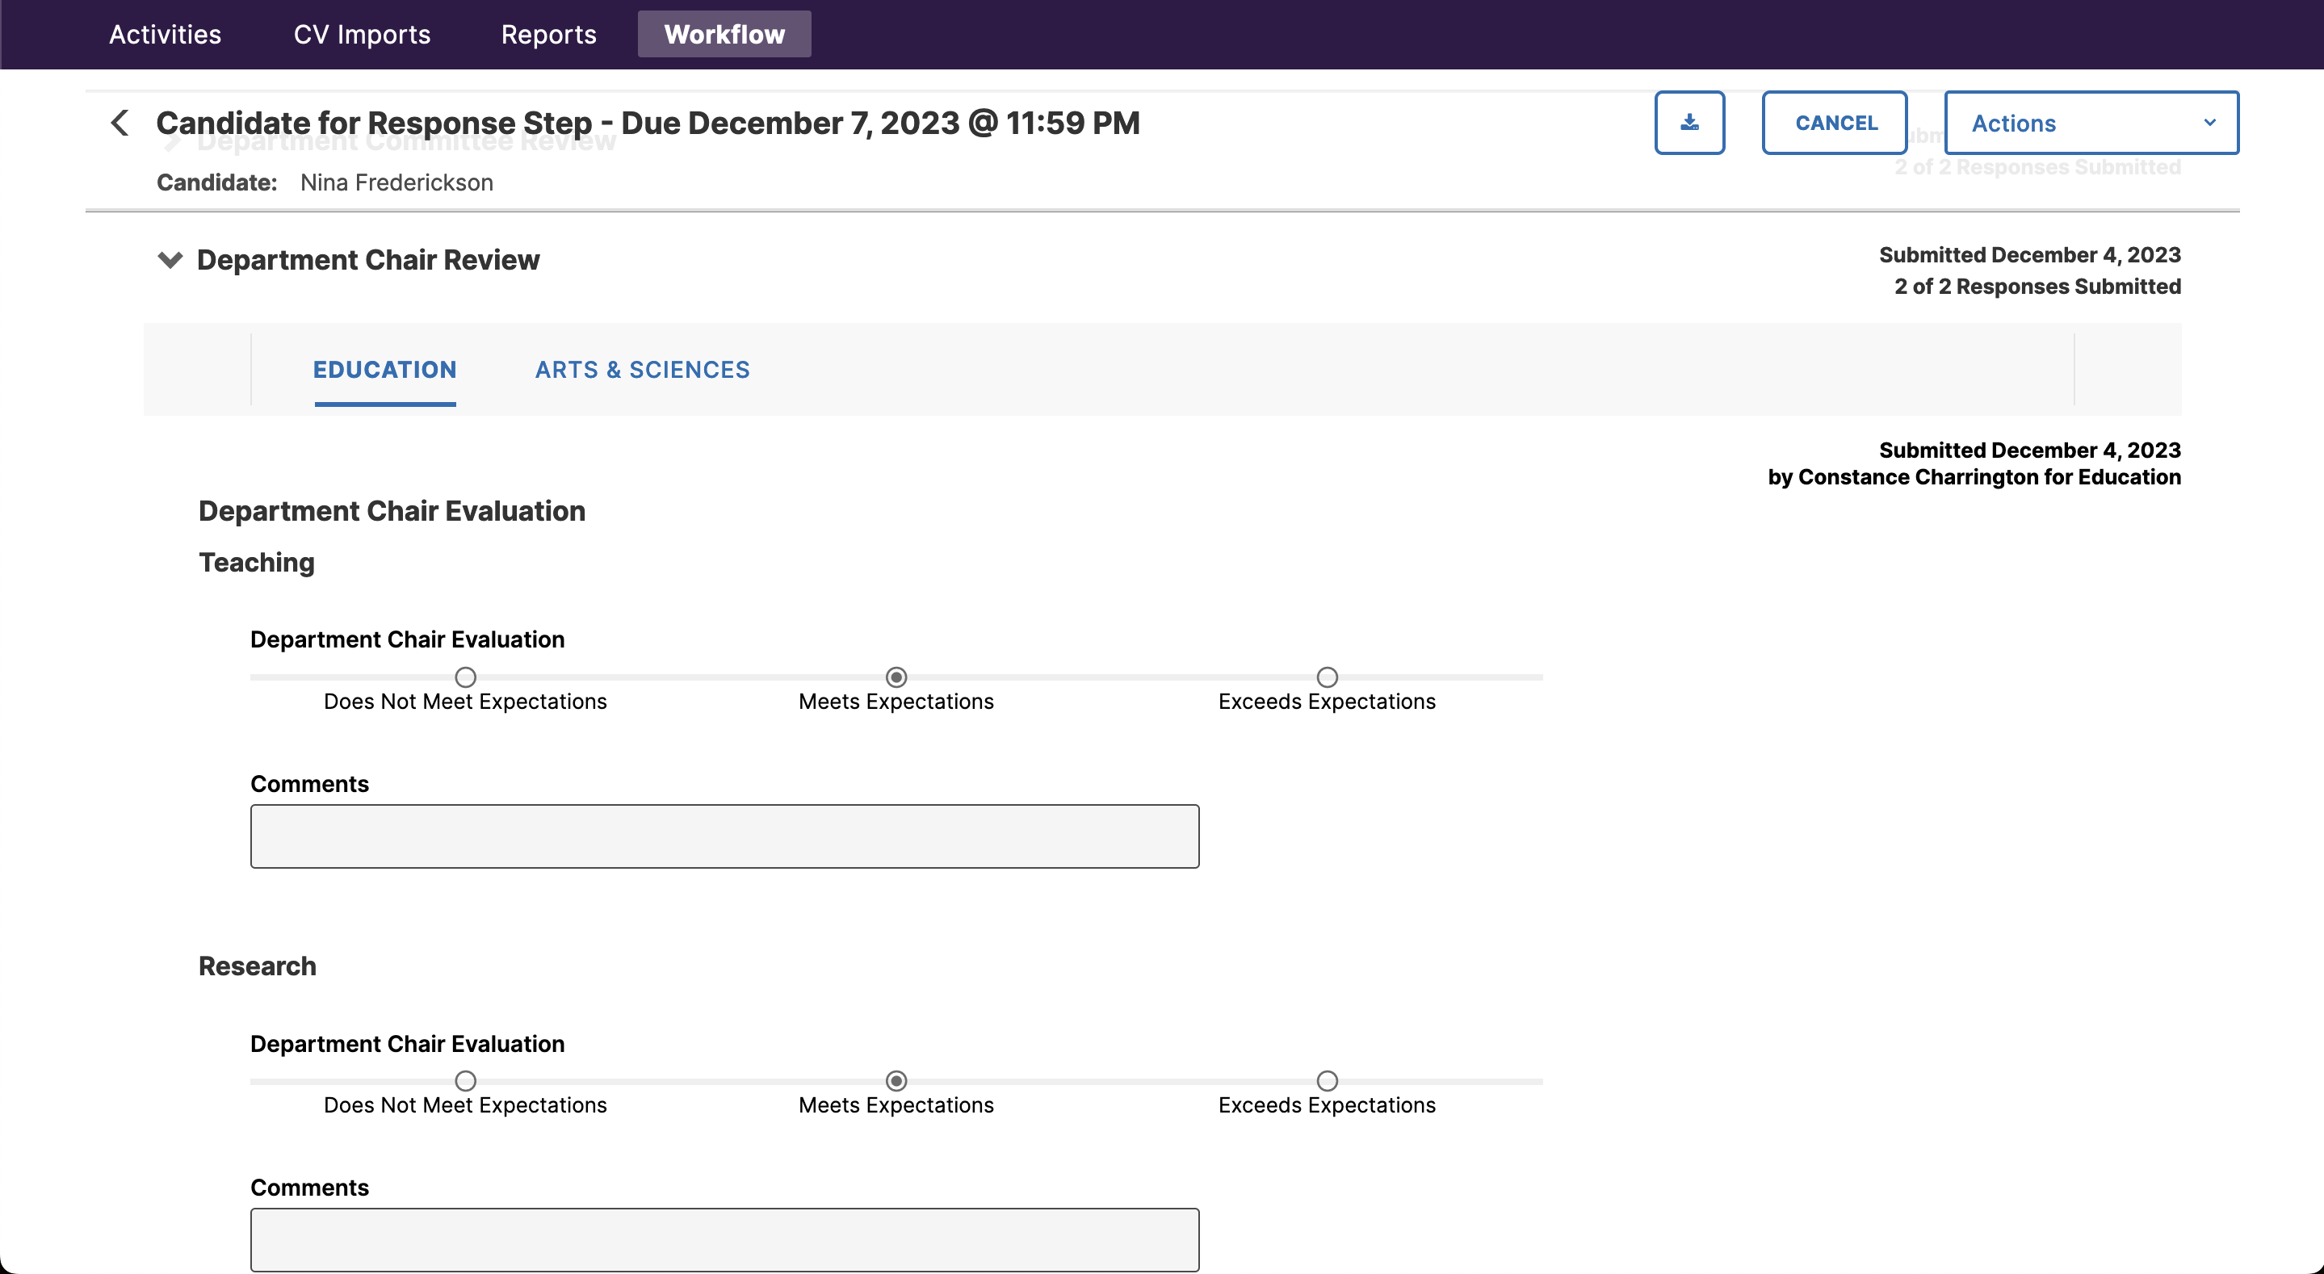Viewport: 2324px width, 1274px height.
Task: Select Research 'Exceeds Expectations' radio
Action: [x=1327, y=1081]
